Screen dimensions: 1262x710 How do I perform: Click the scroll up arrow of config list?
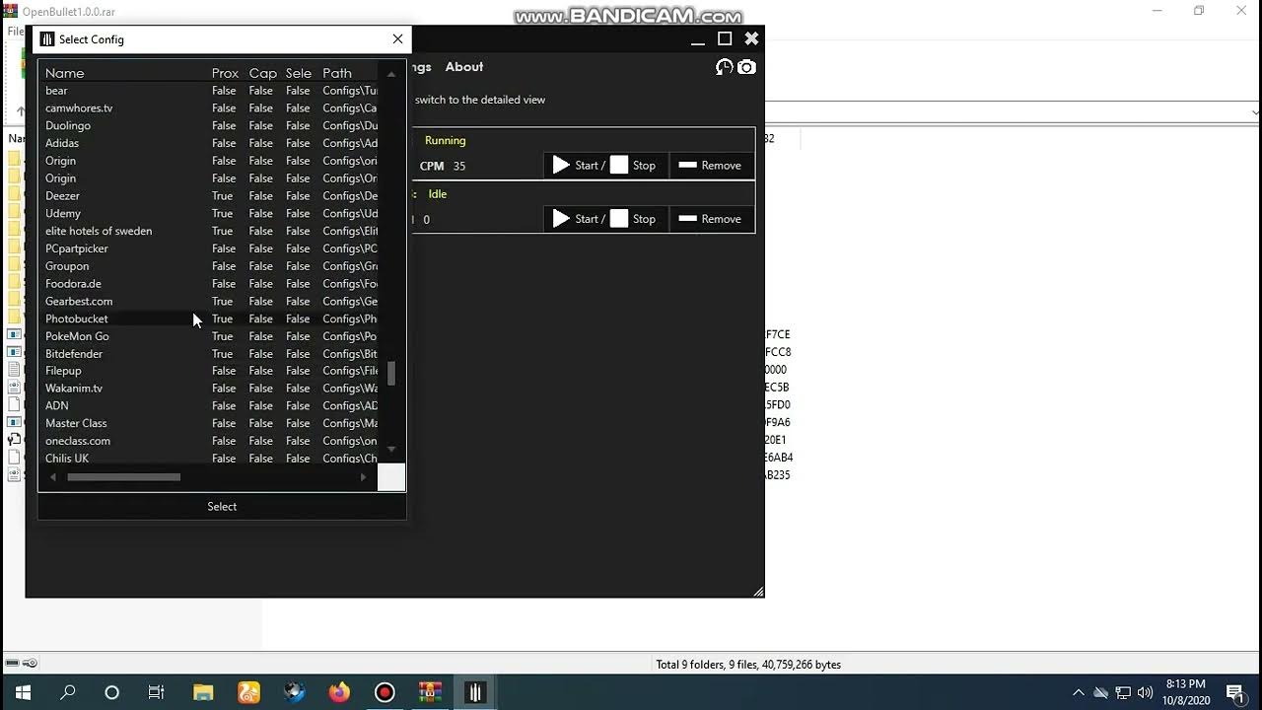(x=391, y=74)
